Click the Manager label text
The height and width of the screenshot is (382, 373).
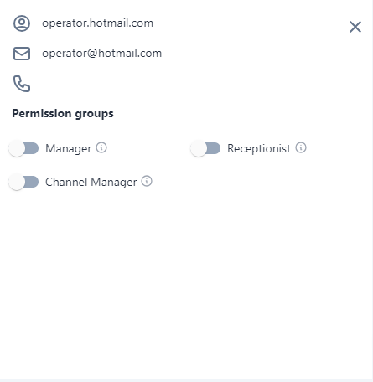69,148
